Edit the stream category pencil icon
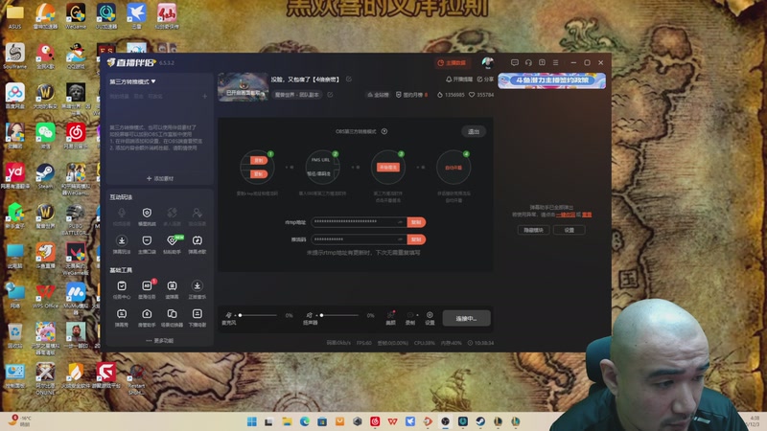This screenshot has height=431, width=767. [x=330, y=95]
